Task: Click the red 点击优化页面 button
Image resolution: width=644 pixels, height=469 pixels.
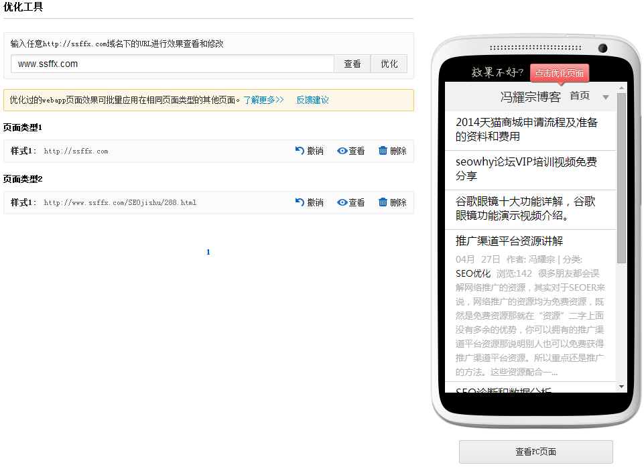Action: pyautogui.click(x=560, y=73)
